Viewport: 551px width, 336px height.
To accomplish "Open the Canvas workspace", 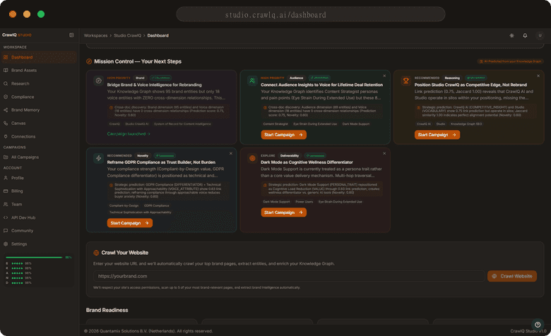I will click(x=18, y=123).
